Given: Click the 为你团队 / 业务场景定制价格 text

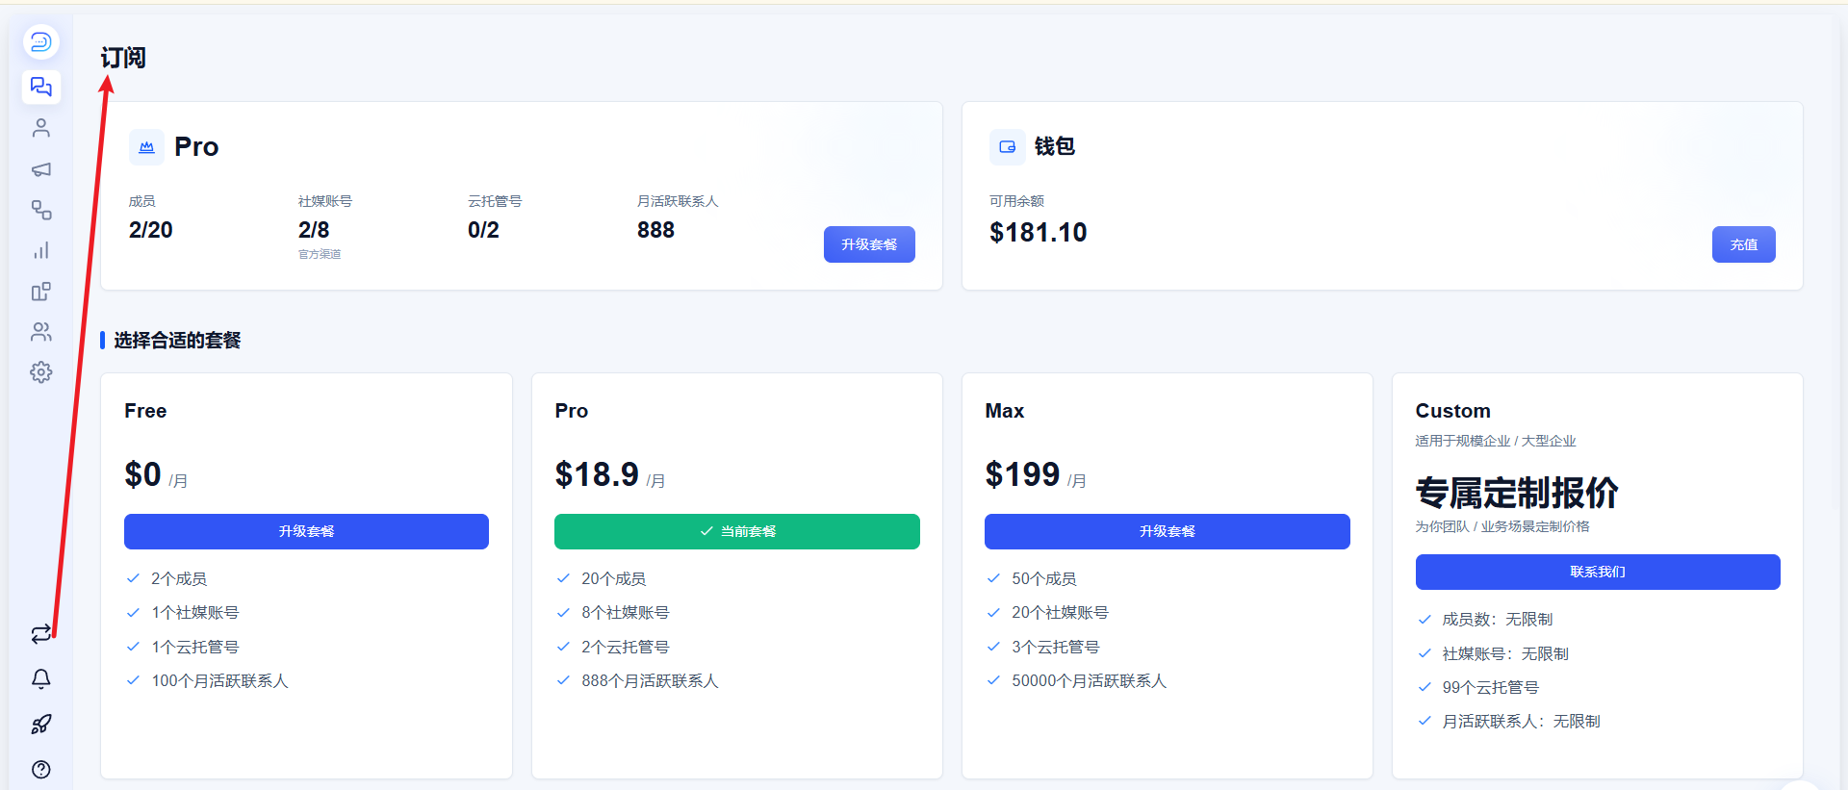Looking at the screenshot, I should (1502, 526).
